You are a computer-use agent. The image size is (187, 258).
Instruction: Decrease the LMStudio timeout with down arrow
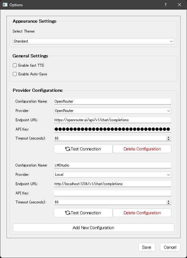169,203
